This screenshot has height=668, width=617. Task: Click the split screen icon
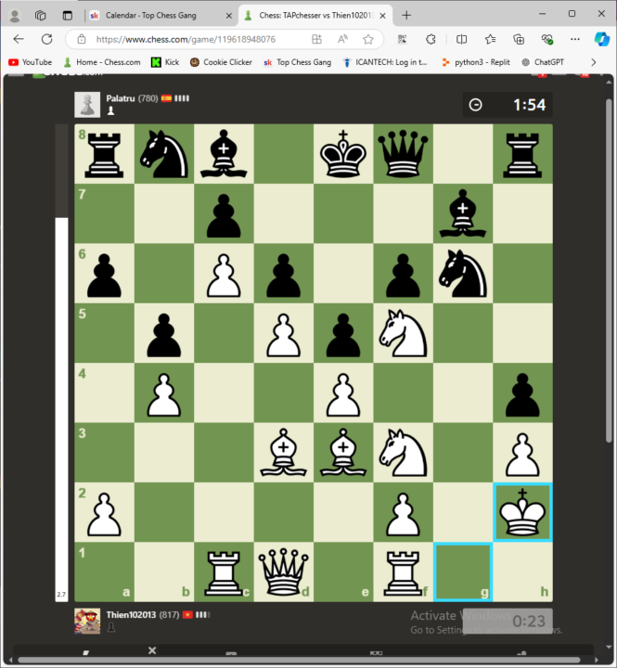pyautogui.click(x=462, y=39)
